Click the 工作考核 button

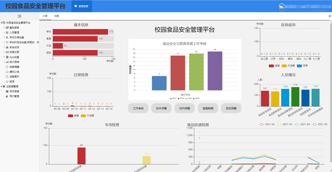point(138,108)
